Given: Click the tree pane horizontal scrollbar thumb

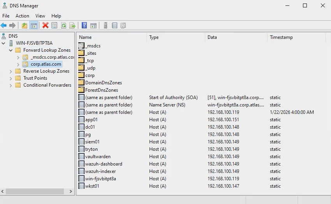Looking at the screenshot, I should (x=35, y=191).
